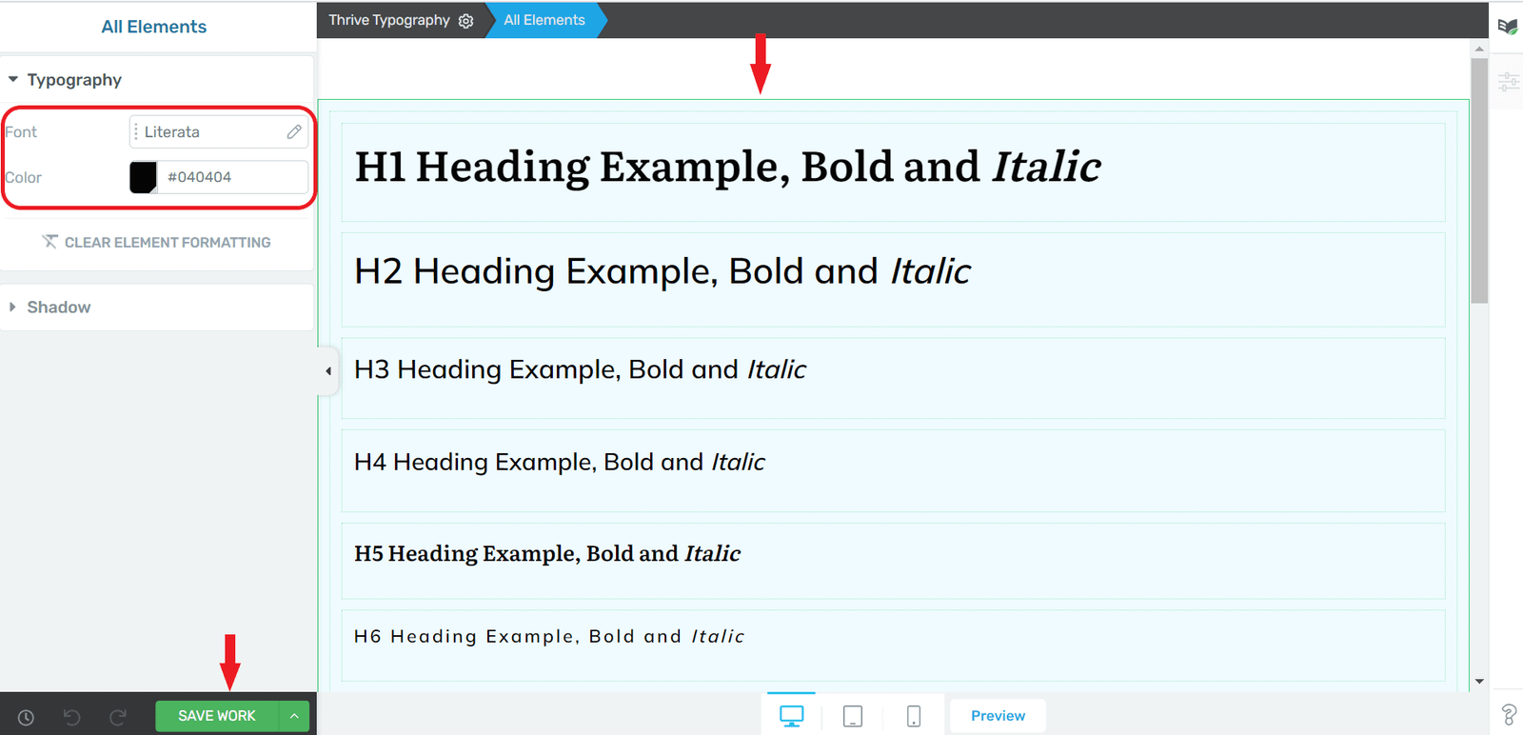Click the settings gear beside Thrive Typography
The height and width of the screenshot is (735, 1523).
(465, 21)
